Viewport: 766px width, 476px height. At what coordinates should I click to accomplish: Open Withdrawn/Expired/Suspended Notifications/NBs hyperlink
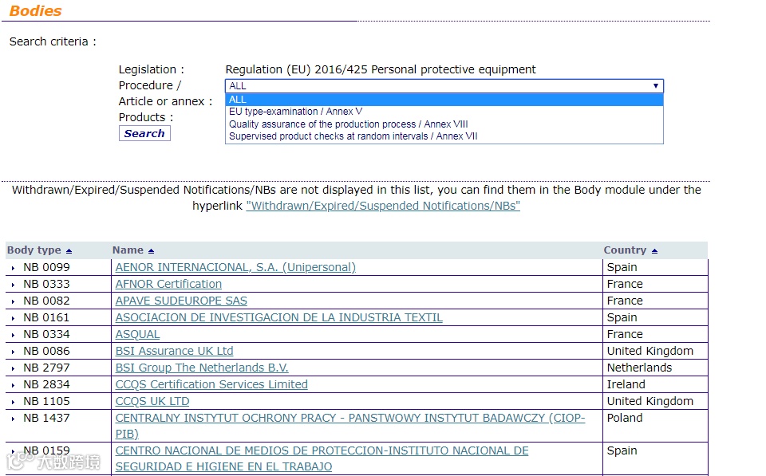(x=383, y=206)
